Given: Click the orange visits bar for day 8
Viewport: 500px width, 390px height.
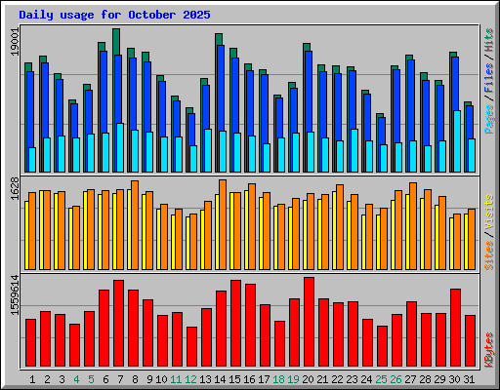Looking at the screenshot, I should (135, 225).
